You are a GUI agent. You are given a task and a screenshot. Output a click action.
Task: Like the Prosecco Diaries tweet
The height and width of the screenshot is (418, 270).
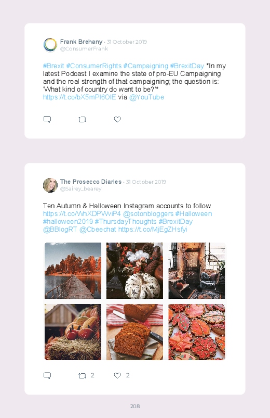(x=117, y=375)
